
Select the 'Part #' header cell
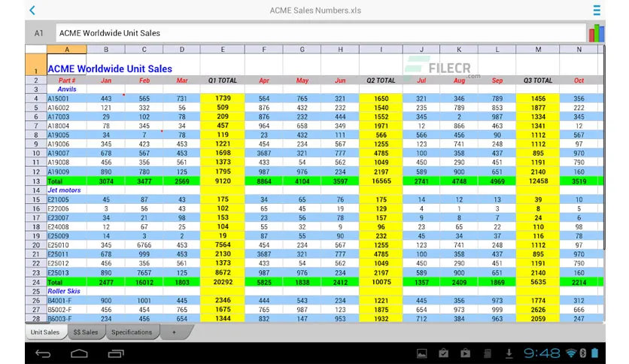[x=67, y=80]
